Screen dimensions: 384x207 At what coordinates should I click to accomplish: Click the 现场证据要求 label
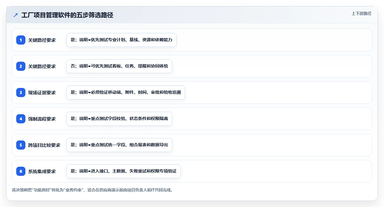(x=42, y=93)
